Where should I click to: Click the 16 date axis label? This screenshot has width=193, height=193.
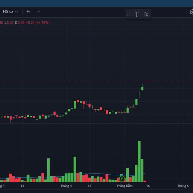coord(148,186)
